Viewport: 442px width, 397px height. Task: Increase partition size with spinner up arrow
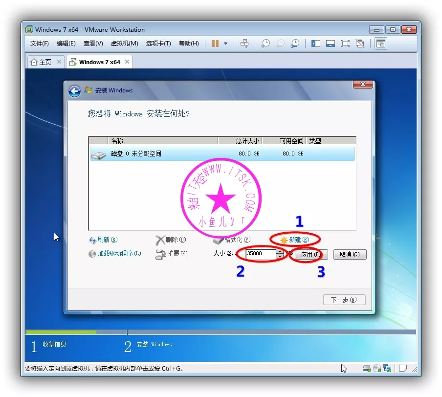point(280,252)
